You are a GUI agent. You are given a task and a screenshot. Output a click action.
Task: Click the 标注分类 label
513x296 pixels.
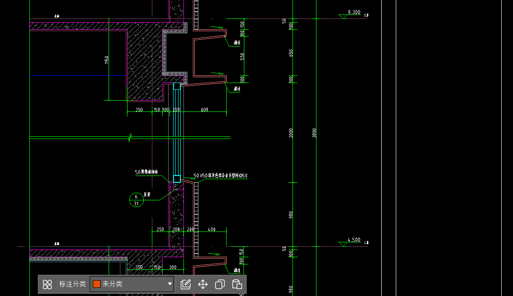72,284
